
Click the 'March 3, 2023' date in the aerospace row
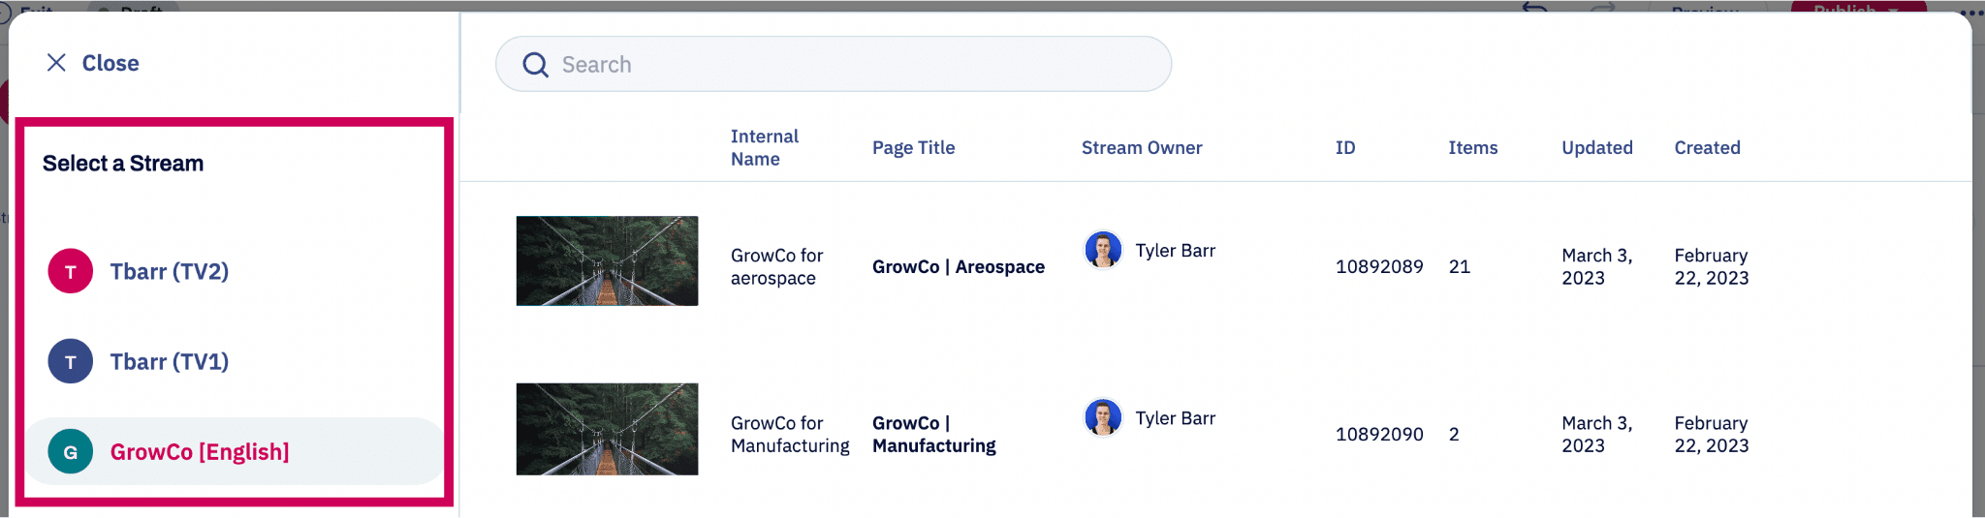pos(1597,266)
